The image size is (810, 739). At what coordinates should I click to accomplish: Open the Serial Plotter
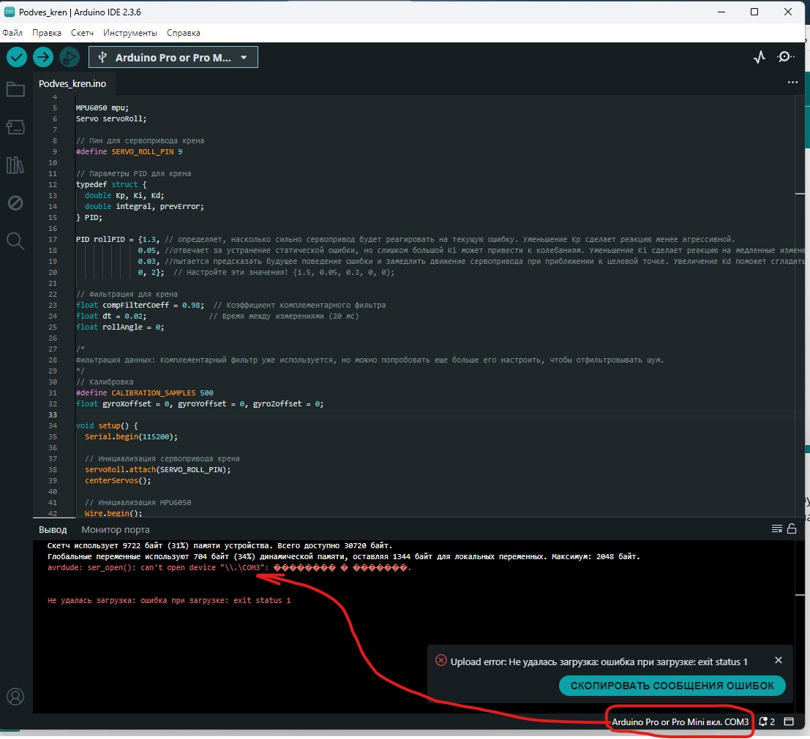(759, 56)
